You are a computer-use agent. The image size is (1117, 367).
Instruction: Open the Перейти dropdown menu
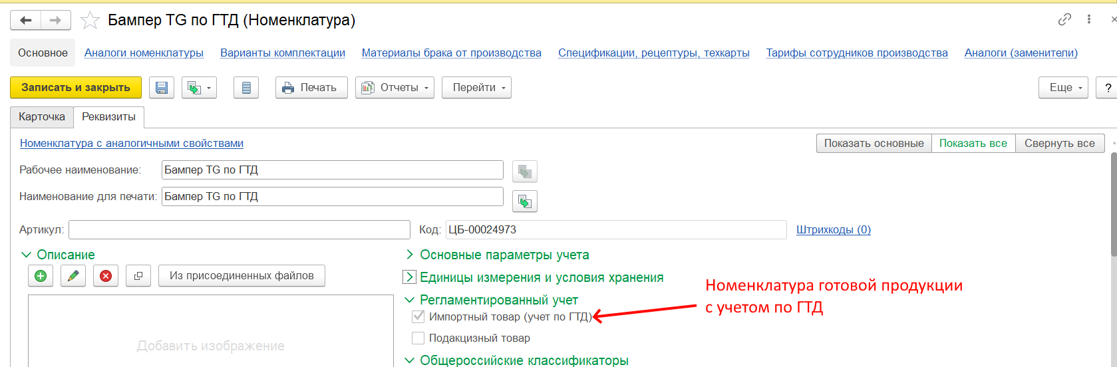478,88
